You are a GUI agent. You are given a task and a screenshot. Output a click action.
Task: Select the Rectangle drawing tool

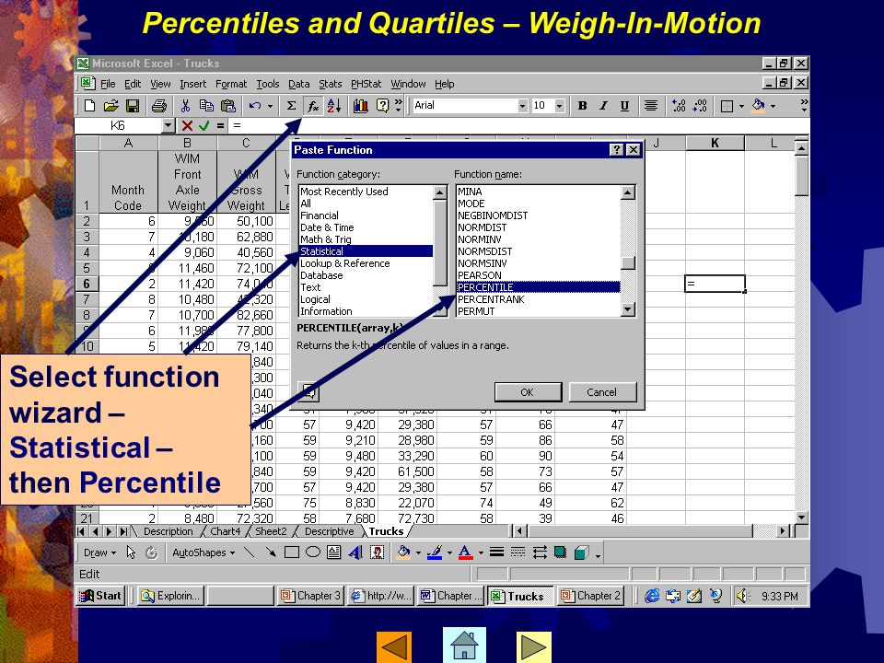pos(292,552)
